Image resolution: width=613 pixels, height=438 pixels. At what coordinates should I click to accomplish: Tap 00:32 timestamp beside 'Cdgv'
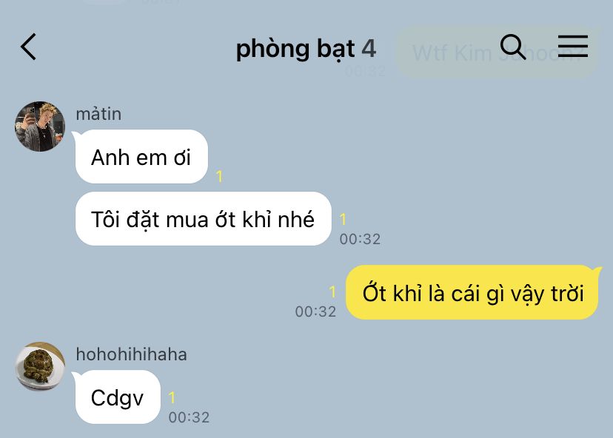[190, 417]
